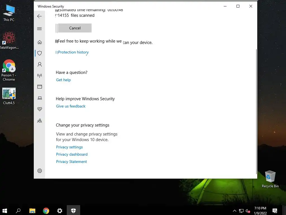Click the 'Have a question?' heading

[x=71, y=73]
